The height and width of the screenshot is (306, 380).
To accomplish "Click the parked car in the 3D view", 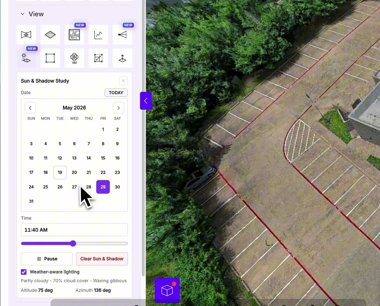I will click(200, 178).
